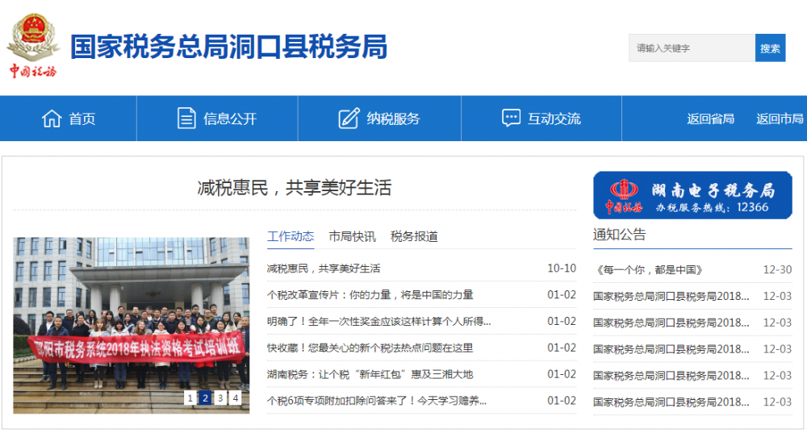Viewport: 807px width, 433px height.
Task: Open the 湖南电子税务局 banner
Action: [692, 195]
